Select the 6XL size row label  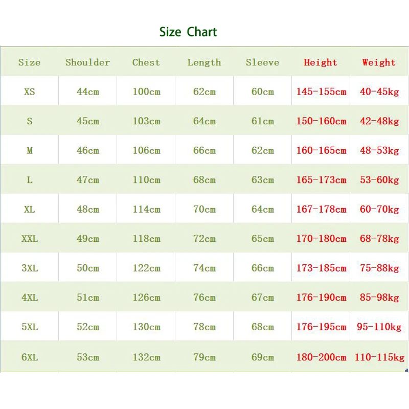pos(30,357)
